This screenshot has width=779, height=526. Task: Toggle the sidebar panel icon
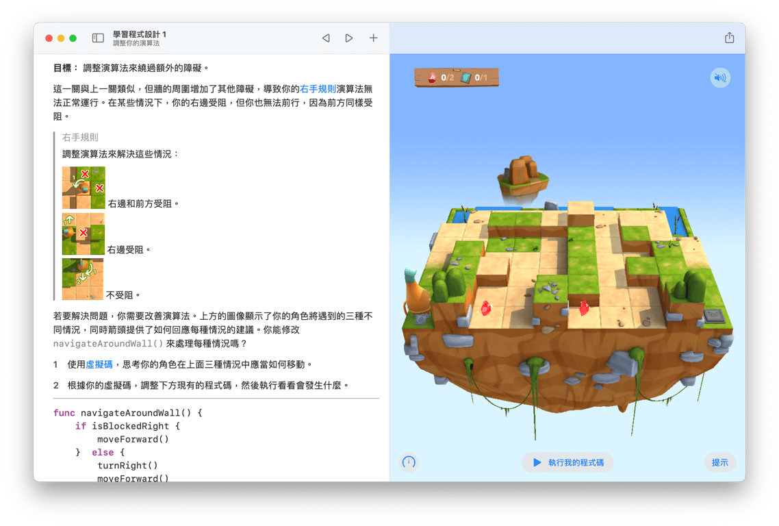tap(98, 38)
